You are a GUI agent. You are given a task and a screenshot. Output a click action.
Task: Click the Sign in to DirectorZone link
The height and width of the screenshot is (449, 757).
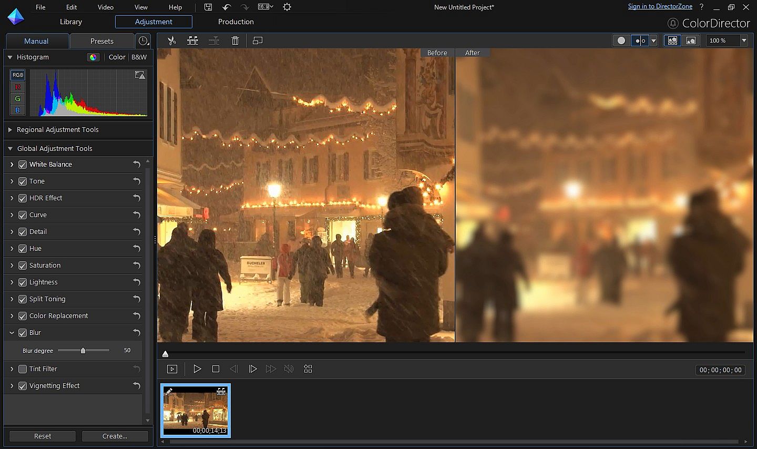(x=660, y=6)
